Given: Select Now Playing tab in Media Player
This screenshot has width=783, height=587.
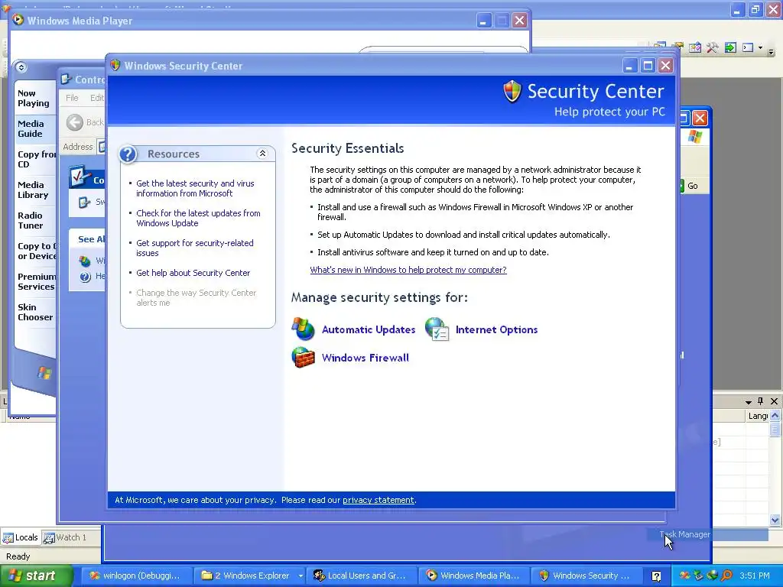Looking at the screenshot, I should 34,99.
